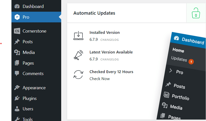The width and height of the screenshot is (206, 121).
Task: Click the Pages icon in left sidebar
Action: click(x=17, y=63)
